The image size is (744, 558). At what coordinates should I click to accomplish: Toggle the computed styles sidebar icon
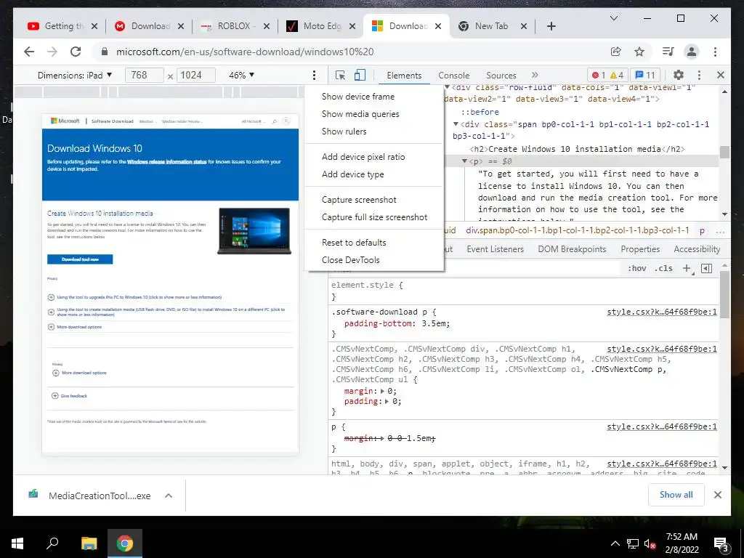(x=706, y=269)
